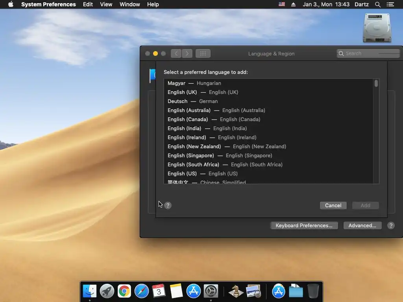Click the date and time in menu bar
Viewport: 403px width, 302px height.
326,4
